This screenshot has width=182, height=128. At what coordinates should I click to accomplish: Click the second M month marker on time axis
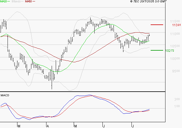[x=75, y=126]
